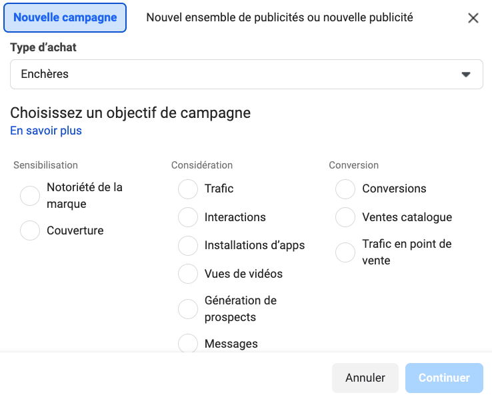Open the Type d'achat dropdown arrow
Image resolution: width=492 pixels, height=401 pixels.
click(466, 75)
